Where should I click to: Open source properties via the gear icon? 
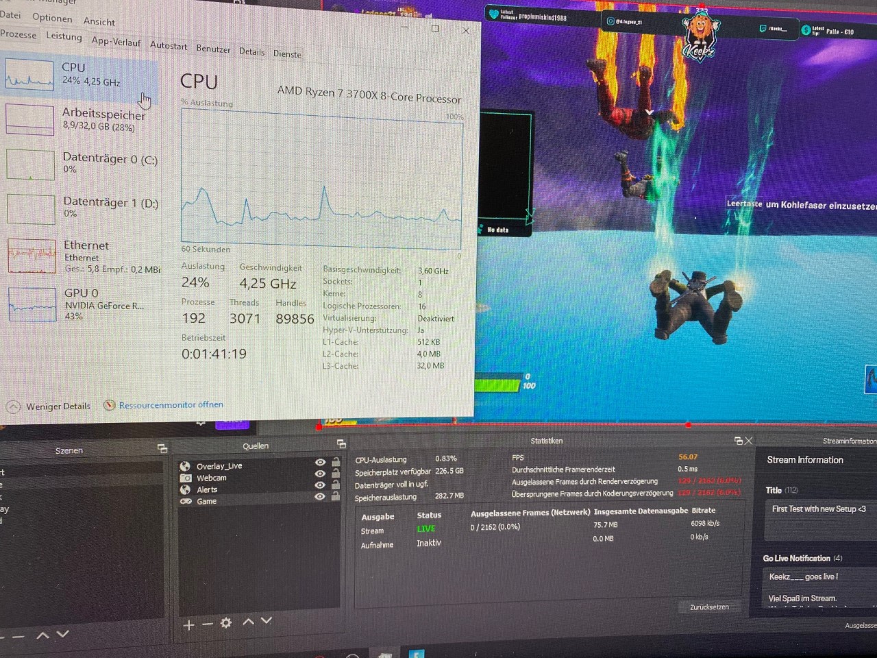(x=226, y=623)
